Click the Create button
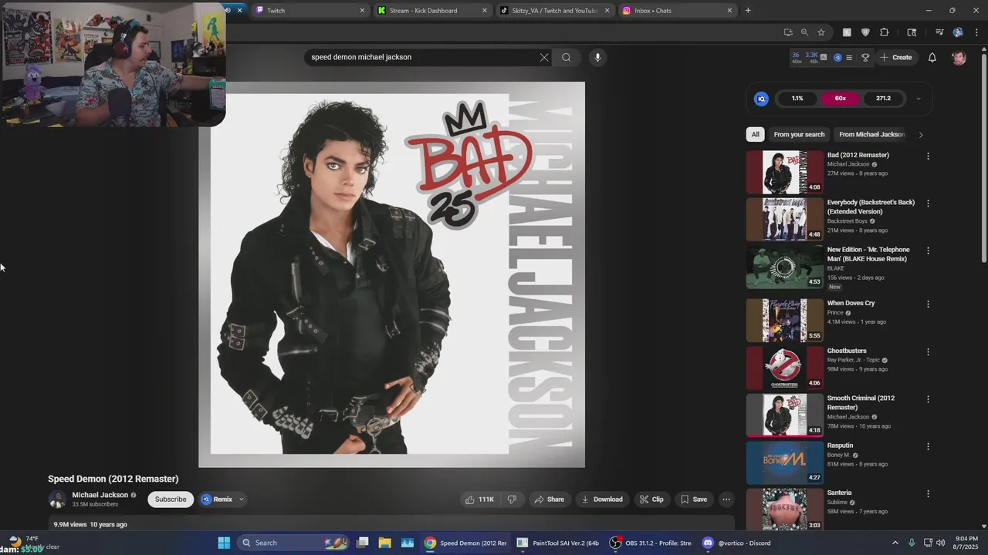 click(x=895, y=58)
